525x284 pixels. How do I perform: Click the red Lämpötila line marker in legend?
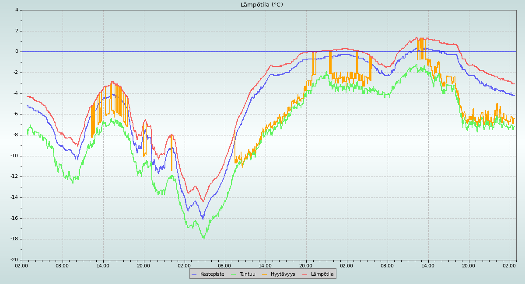coord(305,274)
